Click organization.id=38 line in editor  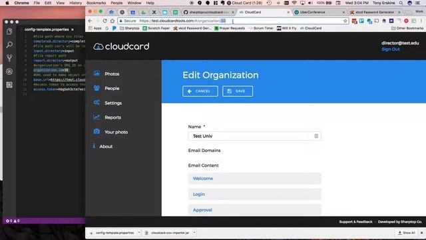51,70
